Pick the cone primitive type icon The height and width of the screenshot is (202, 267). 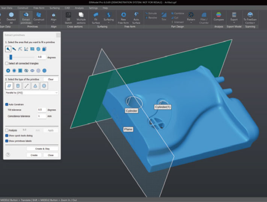35,86
